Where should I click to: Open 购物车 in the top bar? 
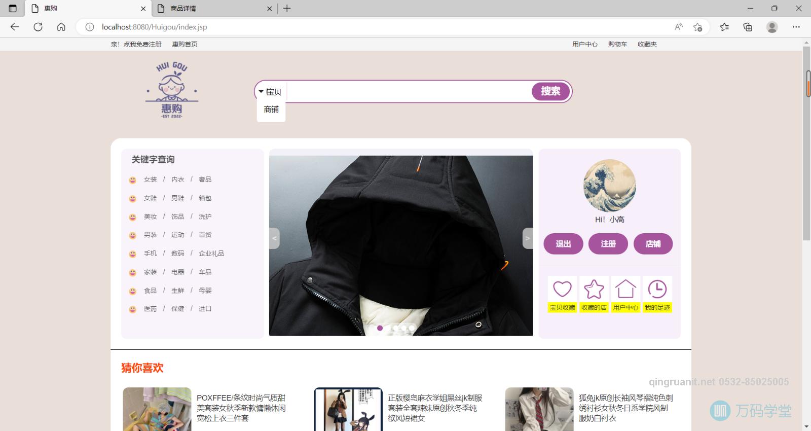pos(617,44)
